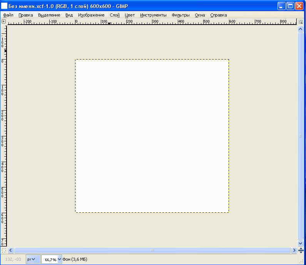
Task: Click the 66,7% zoom field
Action: [50, 260]
